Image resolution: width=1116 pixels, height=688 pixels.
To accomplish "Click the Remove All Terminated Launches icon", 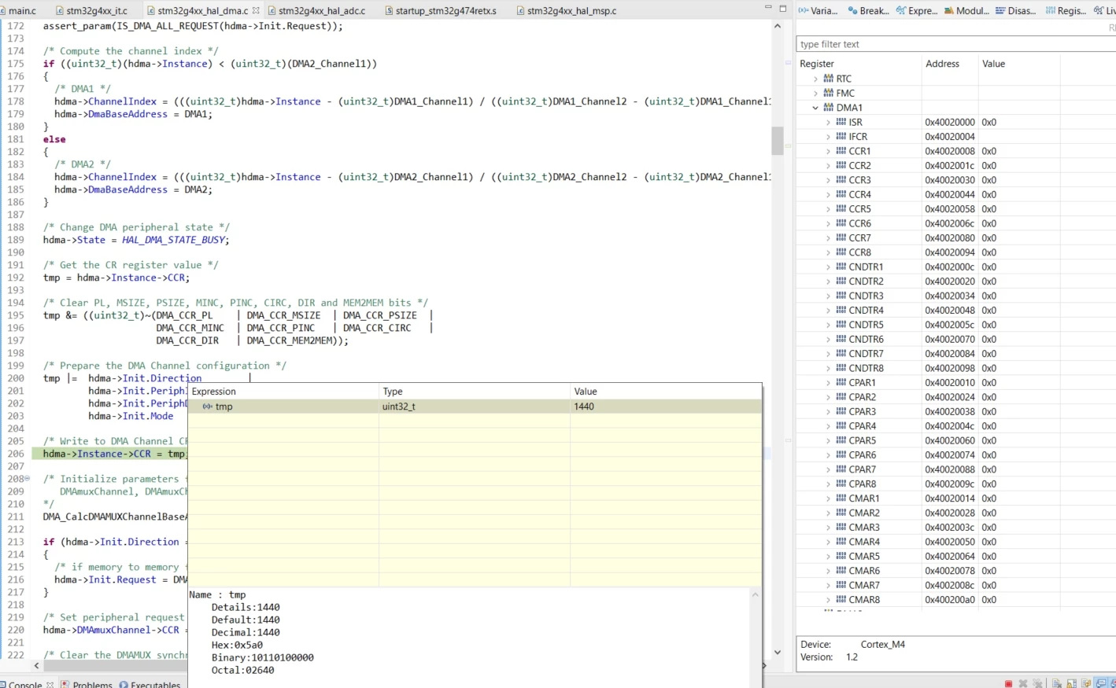I will 1038,683.
